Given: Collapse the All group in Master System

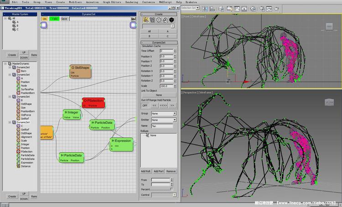Looking at the screenshot, I should [5, 18].
